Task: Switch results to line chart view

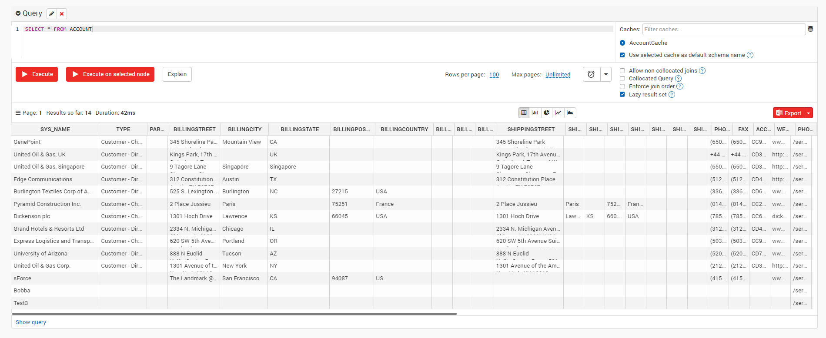Action: tap(558, 113)
